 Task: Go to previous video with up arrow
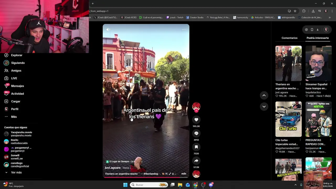264,95
